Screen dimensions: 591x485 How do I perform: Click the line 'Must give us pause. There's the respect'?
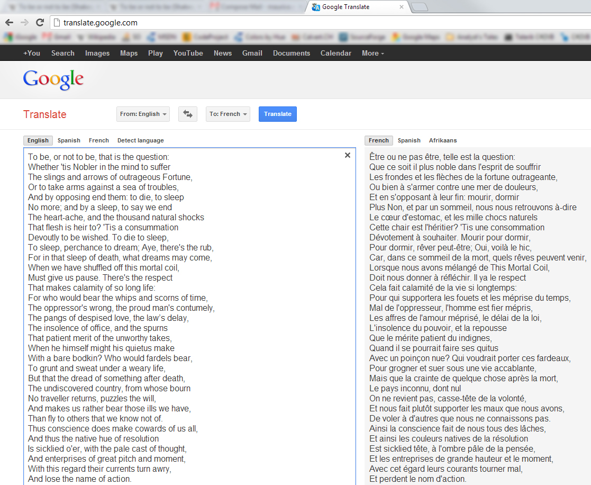[100, 277]
